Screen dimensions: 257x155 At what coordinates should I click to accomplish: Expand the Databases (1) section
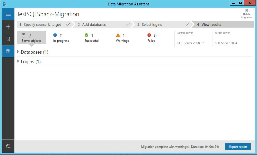(x=18, y=52)
